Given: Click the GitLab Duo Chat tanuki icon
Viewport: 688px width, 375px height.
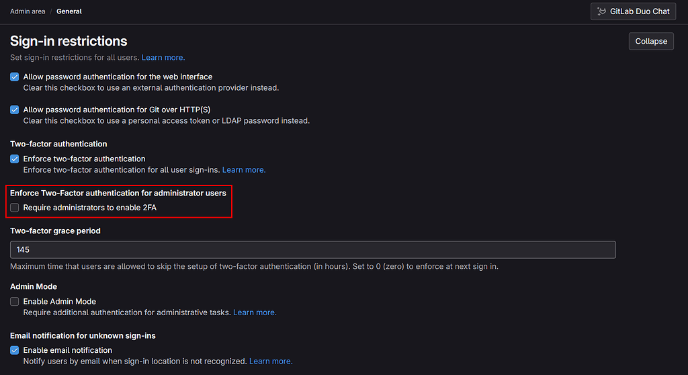Looking at the screenshot, I should tap(601, 11).
